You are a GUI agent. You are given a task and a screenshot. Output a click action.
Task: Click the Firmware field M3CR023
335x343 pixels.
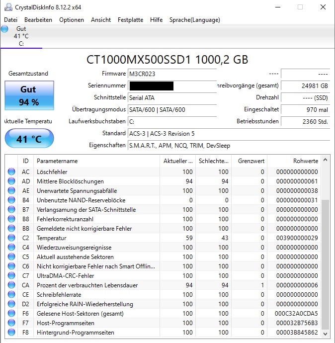(x=172, y=74)
